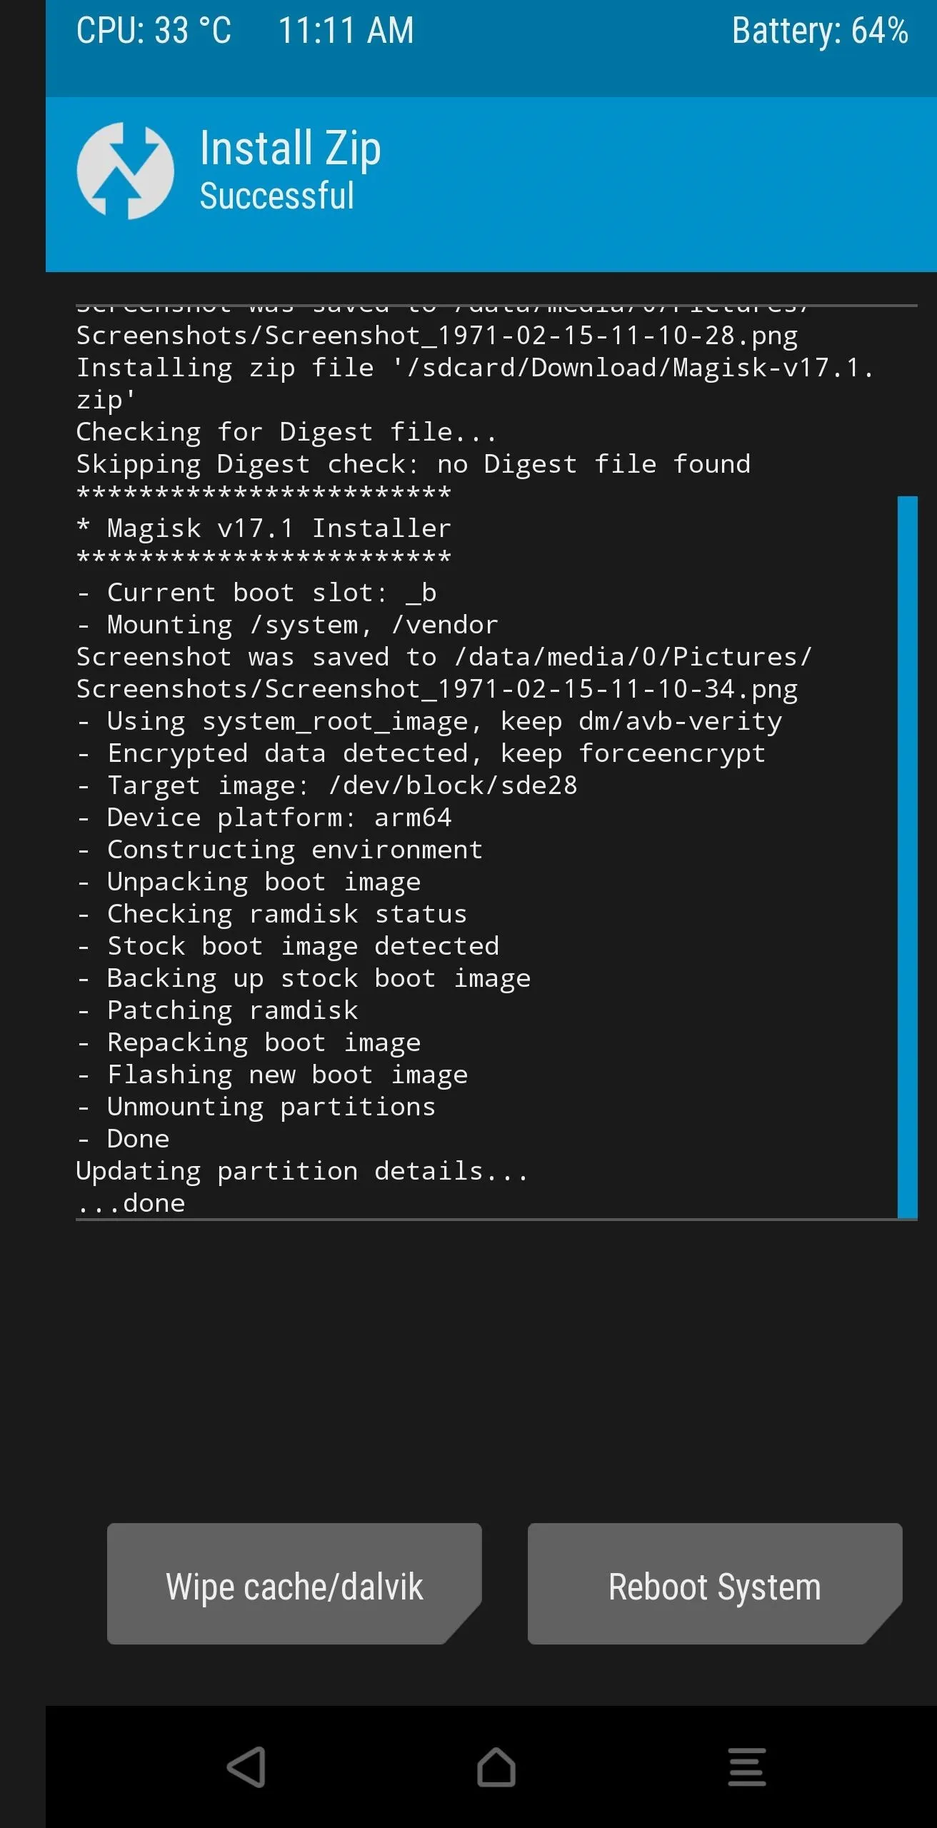
Task: Tap the Skipping Digest check line
Action: 414,464
